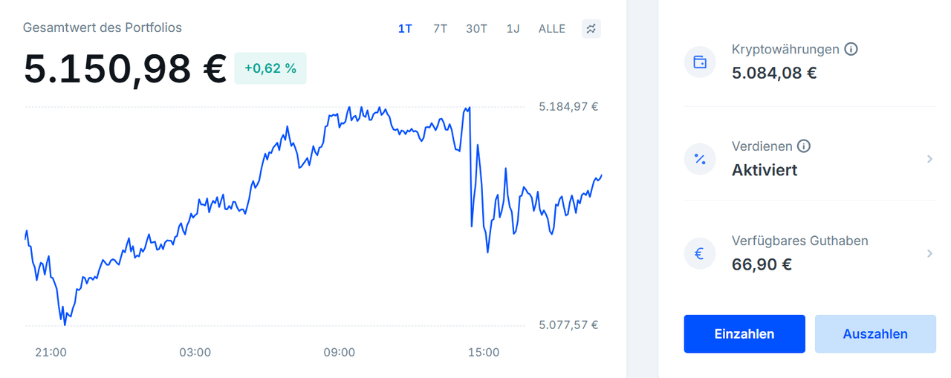Click the Verdienen info icon
Image resolution: width=951 pixels, height=378 pixels.
(804, 146)
